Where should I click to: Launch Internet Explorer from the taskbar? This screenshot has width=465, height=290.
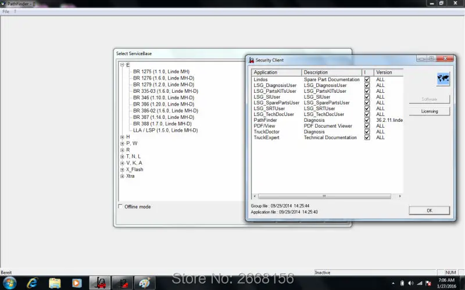32,283
